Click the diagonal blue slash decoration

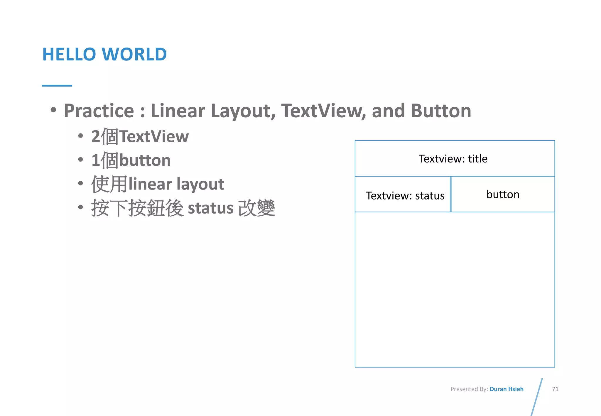tap(537, 396)
